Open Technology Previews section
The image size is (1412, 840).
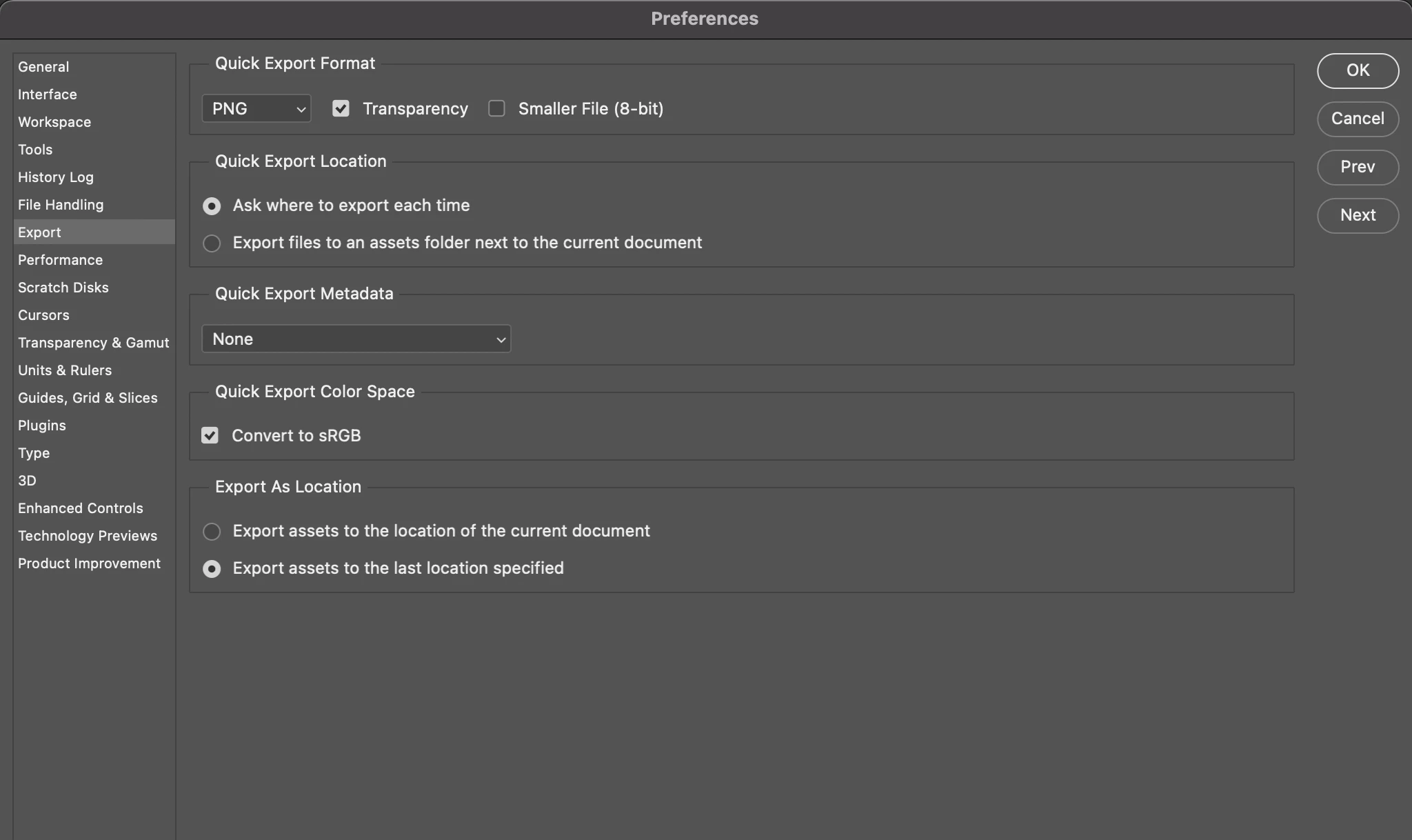(x=88, y=536)
